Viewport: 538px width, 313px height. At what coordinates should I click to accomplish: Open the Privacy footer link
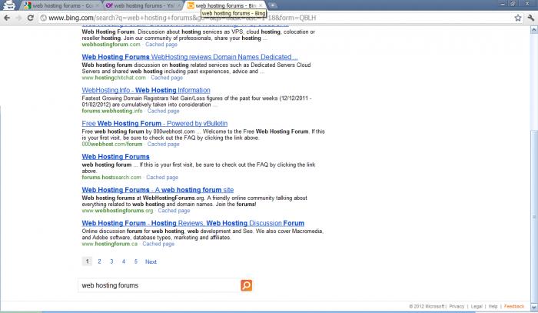tap(457, 307)
